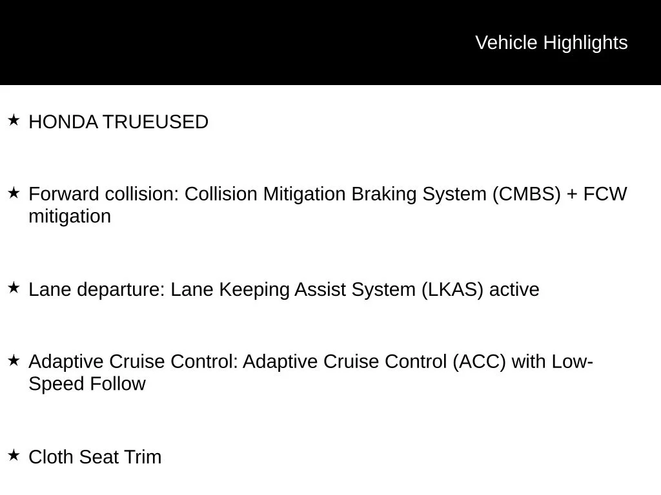
Task: Click the star next to Forward collision
Action: 14,193
